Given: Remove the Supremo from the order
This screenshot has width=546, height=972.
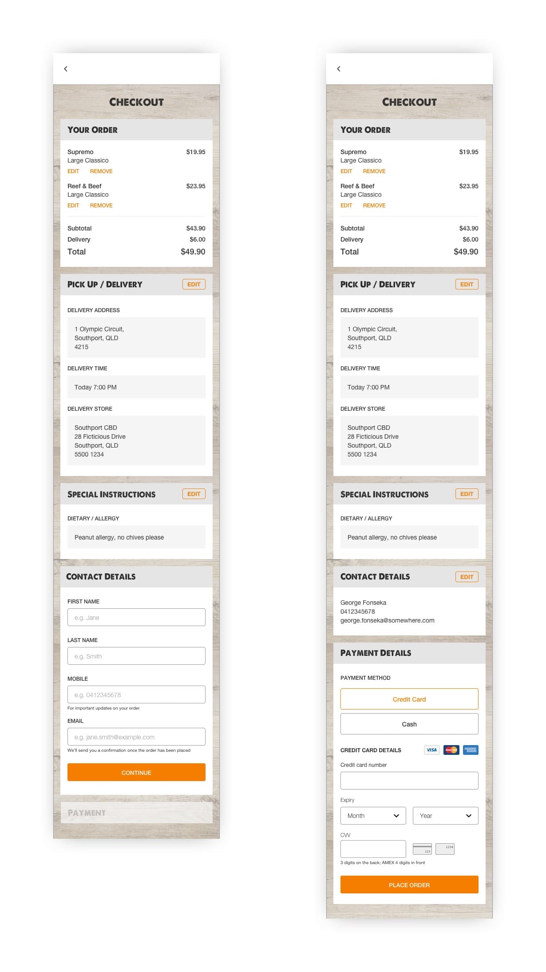Looking at the screenshot, I should (101, 171).
